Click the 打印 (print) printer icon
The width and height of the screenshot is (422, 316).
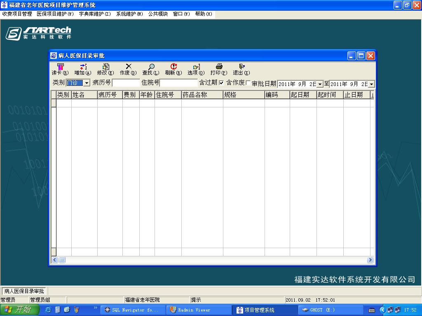(219, 69)
